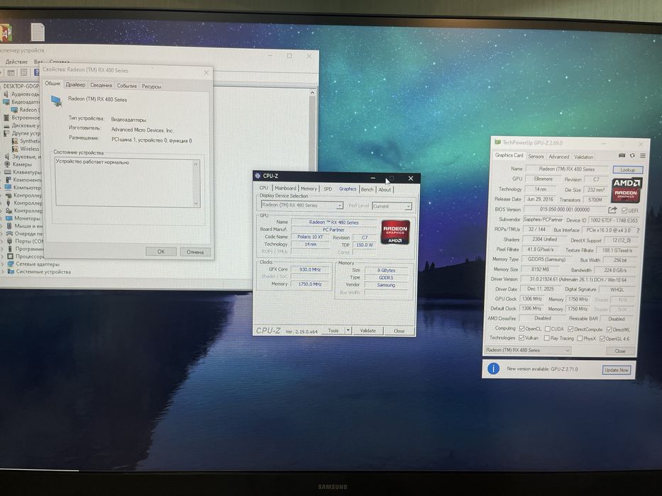Click the AMD Radeon logo in GPU-Z

[x=627, y=190]
